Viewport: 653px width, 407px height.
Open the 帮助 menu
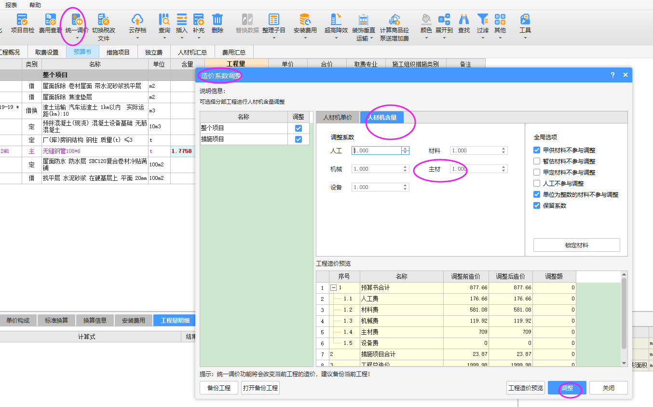coord(35,5)
